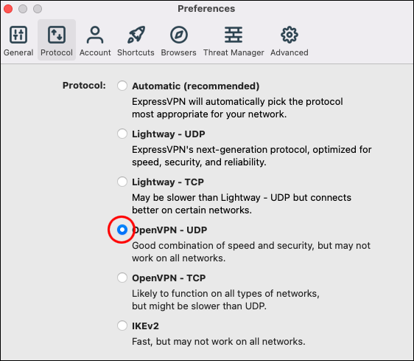
Task: Open the Account person icon
Action: click(95, 35)
